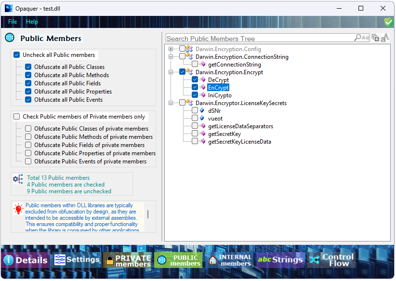Toggle Obfuscate all Public Methods
Viewport: 396px width, 281px height.
(x=28, y=75)
